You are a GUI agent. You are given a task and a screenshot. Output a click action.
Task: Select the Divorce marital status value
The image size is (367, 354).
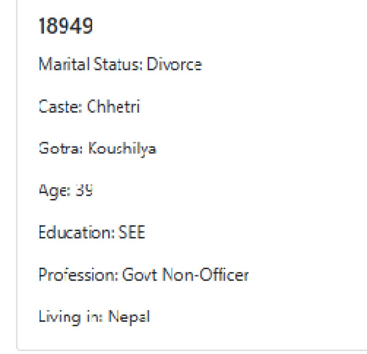coord(174,64)
